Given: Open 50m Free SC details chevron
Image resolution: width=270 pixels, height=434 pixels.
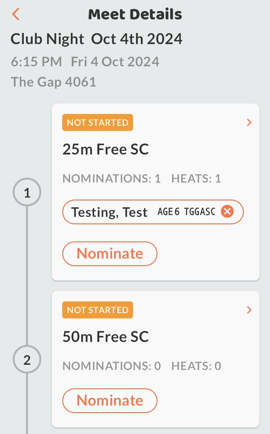Looking at the screenshot, I should pos(249,310).
